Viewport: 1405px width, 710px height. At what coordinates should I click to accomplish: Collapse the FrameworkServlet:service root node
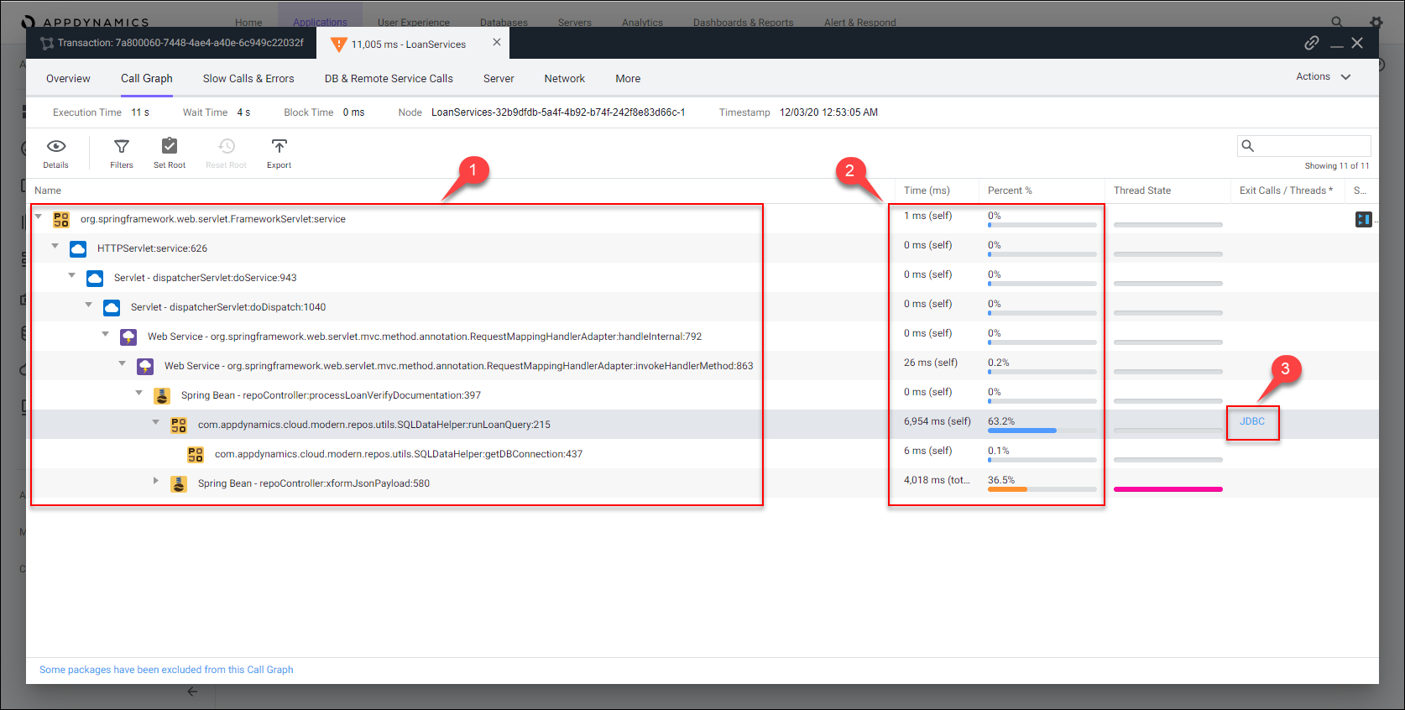point(39,217)
